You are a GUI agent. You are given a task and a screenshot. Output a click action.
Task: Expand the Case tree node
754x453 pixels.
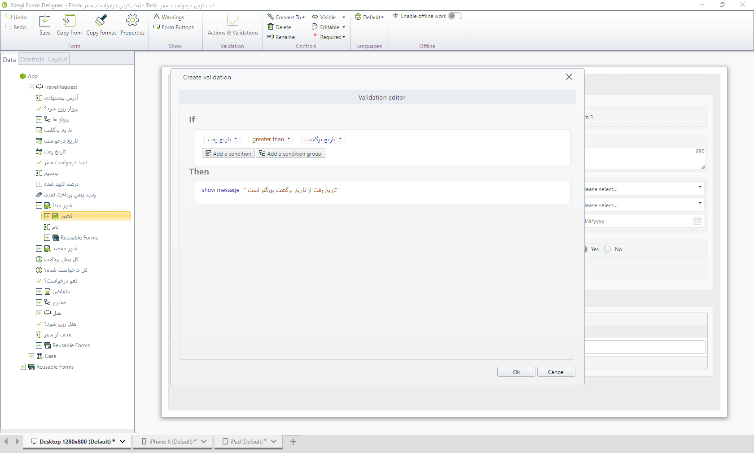click(x=31, y=356)
